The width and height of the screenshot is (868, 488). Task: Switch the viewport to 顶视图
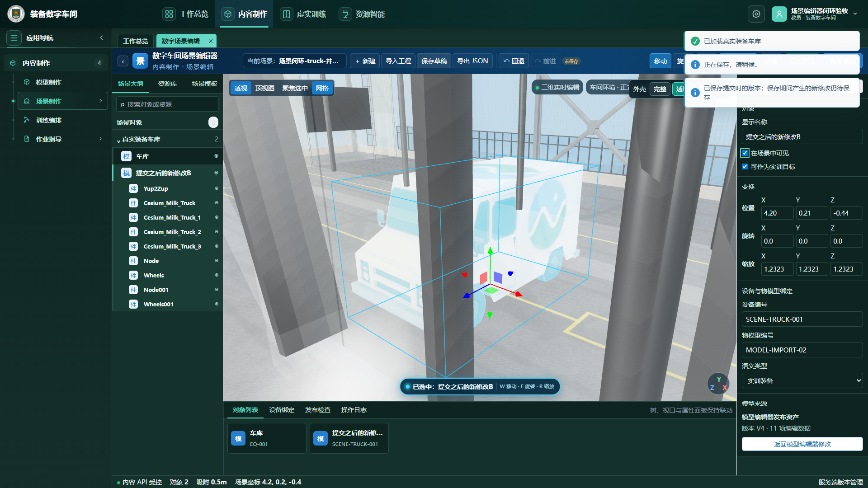tap(264, 88)
